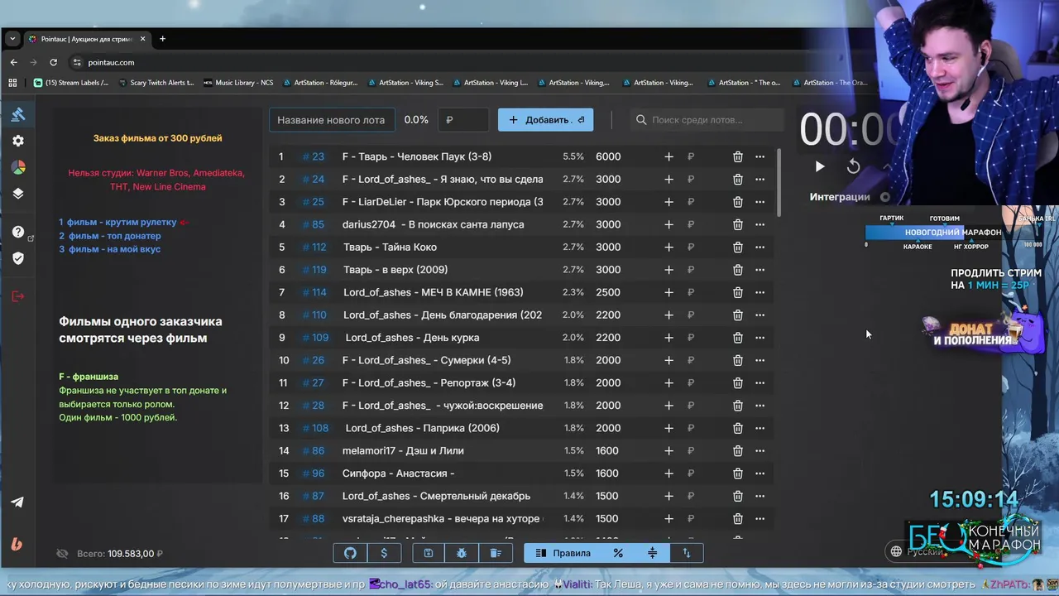Viewport: 1059px width, 596px height.
Task: Focus the Название нового лота field
Action: 332,120
